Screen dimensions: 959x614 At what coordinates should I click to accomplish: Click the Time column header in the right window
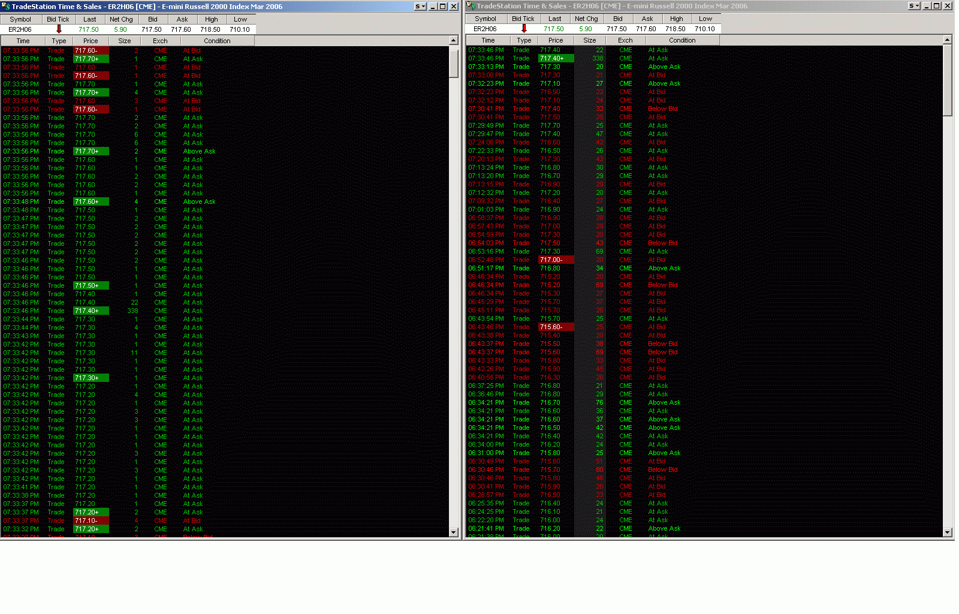pyautogui.click(x=488, y=40)
